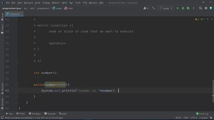This screenshot has height=120, width=214.
Task: Open the Problems tool window
Action: point(35,114)
